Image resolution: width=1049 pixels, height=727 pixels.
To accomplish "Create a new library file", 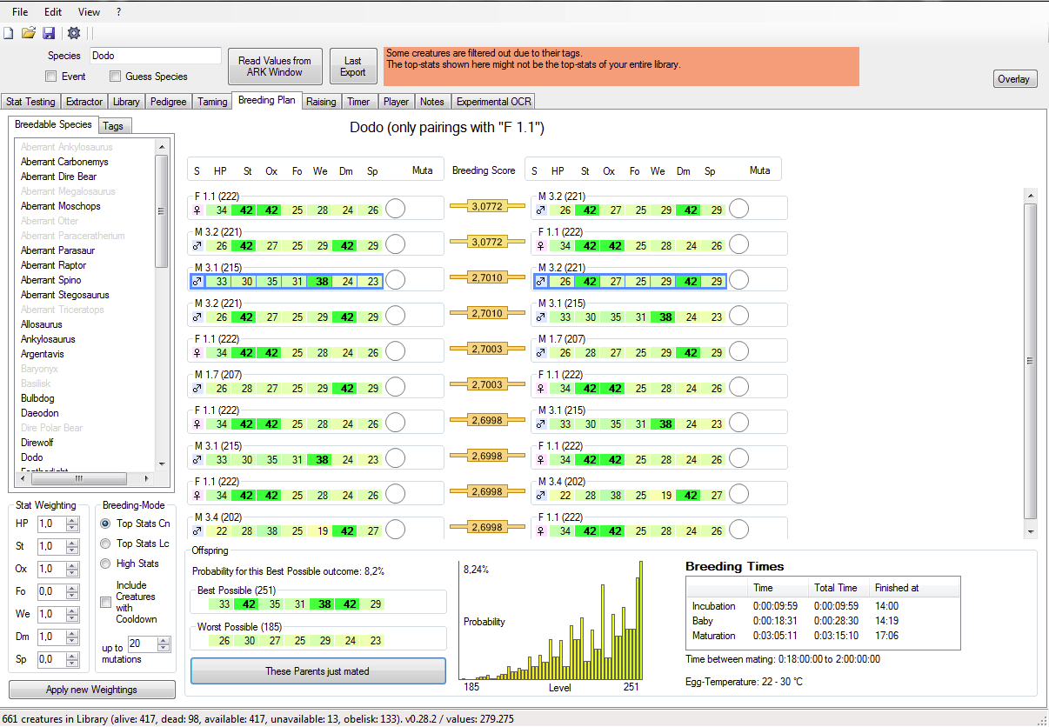I will coord(10,32).
